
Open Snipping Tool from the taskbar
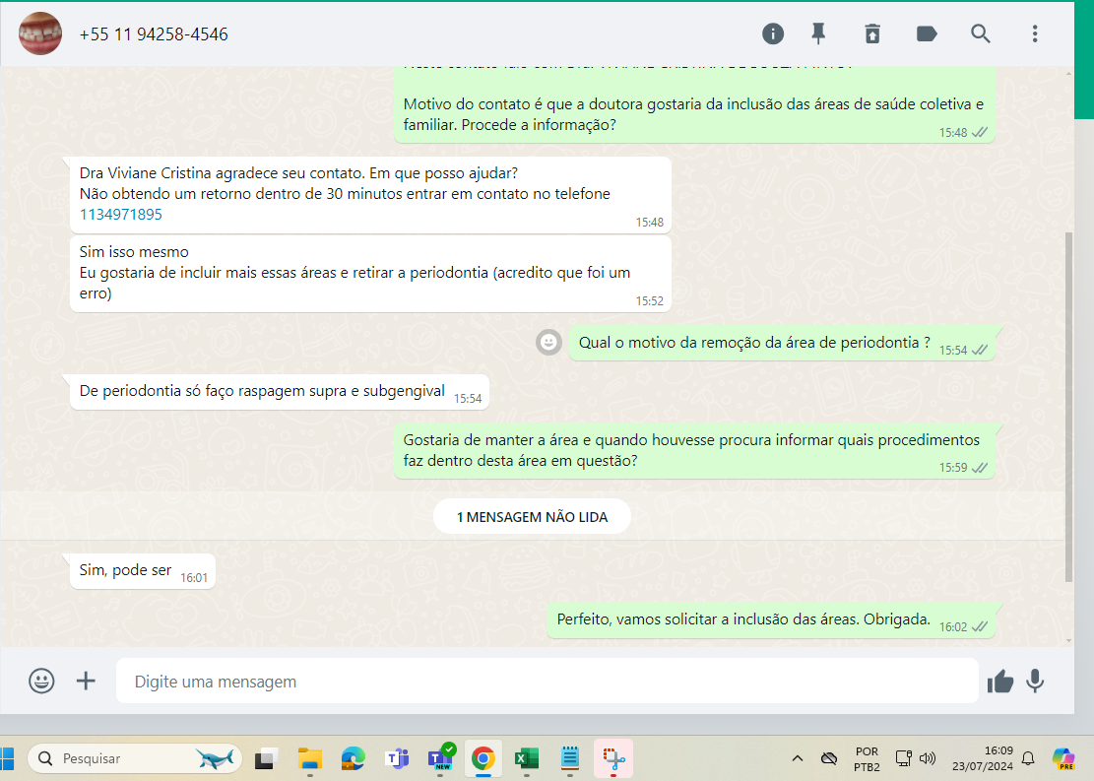(614, 758)
